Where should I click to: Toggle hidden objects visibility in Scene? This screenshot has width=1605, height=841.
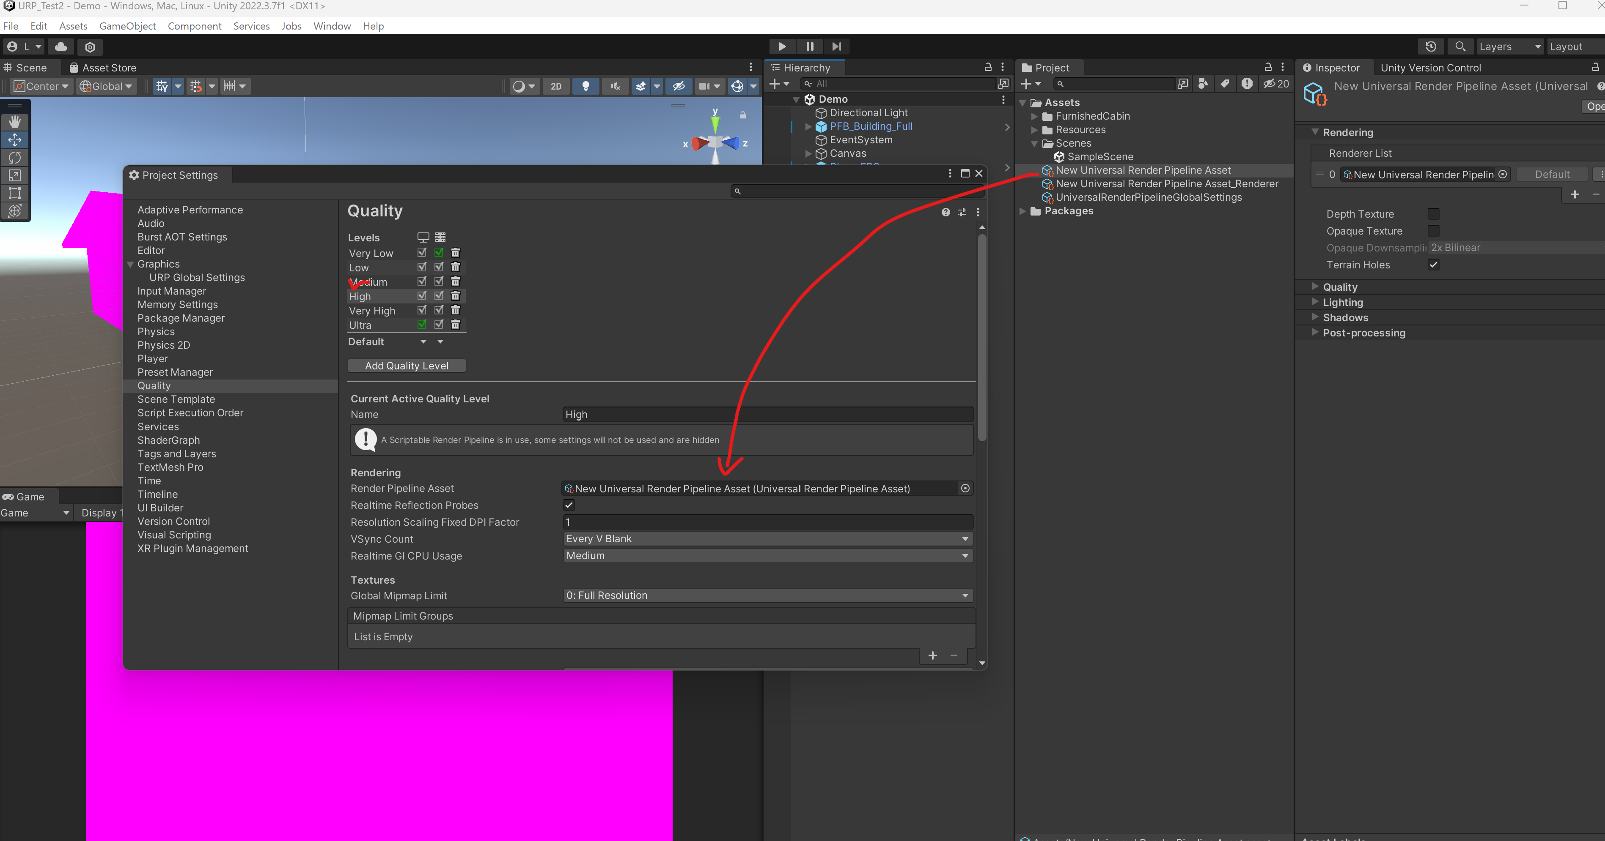tap(679, 87)
